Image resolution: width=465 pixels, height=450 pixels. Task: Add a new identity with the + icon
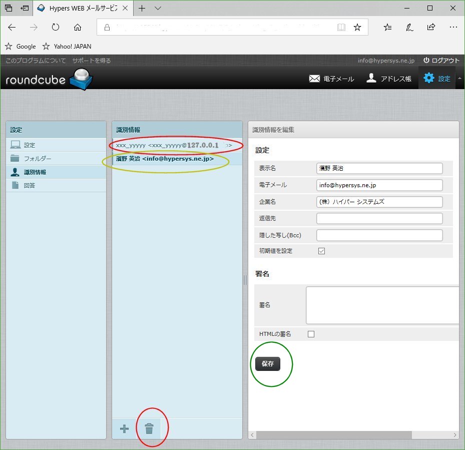coord(124,428)
